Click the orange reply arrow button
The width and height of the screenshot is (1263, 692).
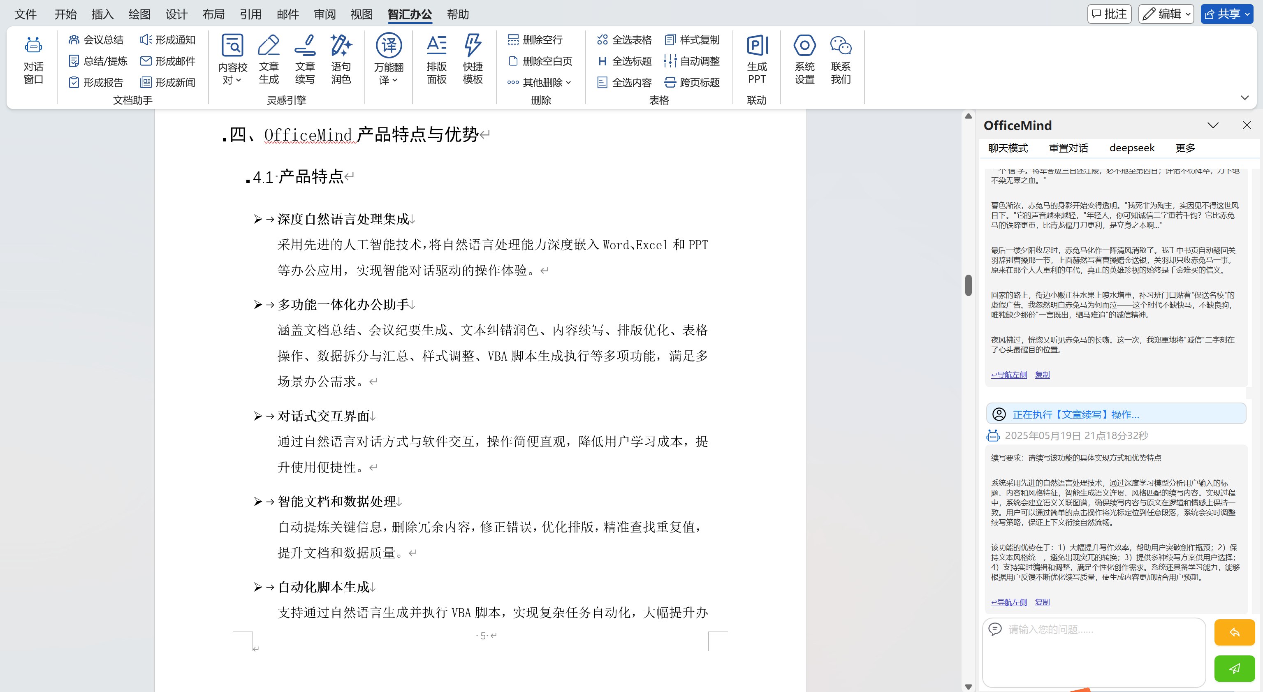coord(1235,632)
